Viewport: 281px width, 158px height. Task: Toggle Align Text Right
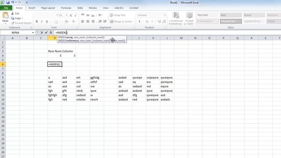tap(93, 22)
